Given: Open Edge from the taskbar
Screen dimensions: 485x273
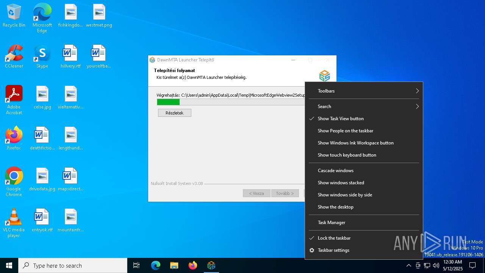Looking at the screenshot, I should [156, 265].
